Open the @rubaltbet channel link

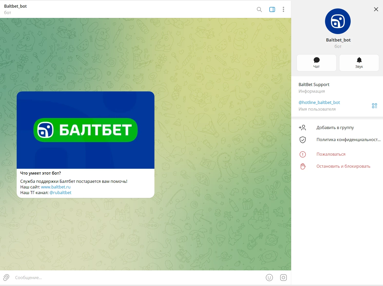[x=61, y=193]
